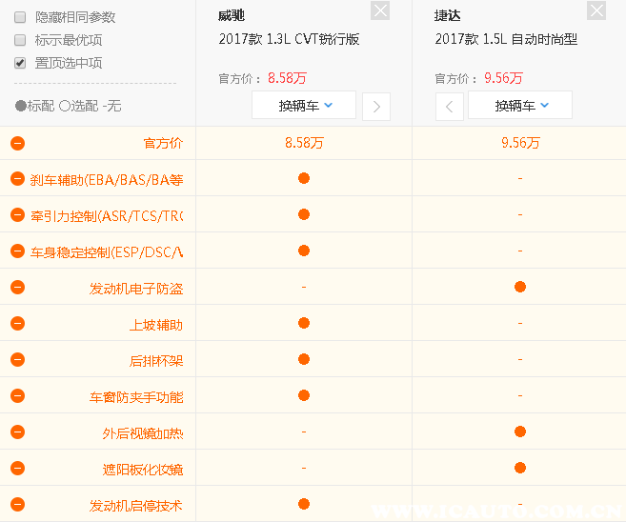Click left arrow next to 捷达 column
Viewport: 626px width, 522px height.
[x=450, y=106]
